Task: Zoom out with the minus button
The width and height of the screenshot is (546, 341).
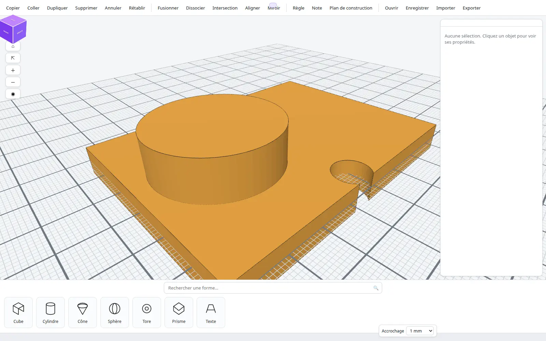Action: [x=13, y=82]
